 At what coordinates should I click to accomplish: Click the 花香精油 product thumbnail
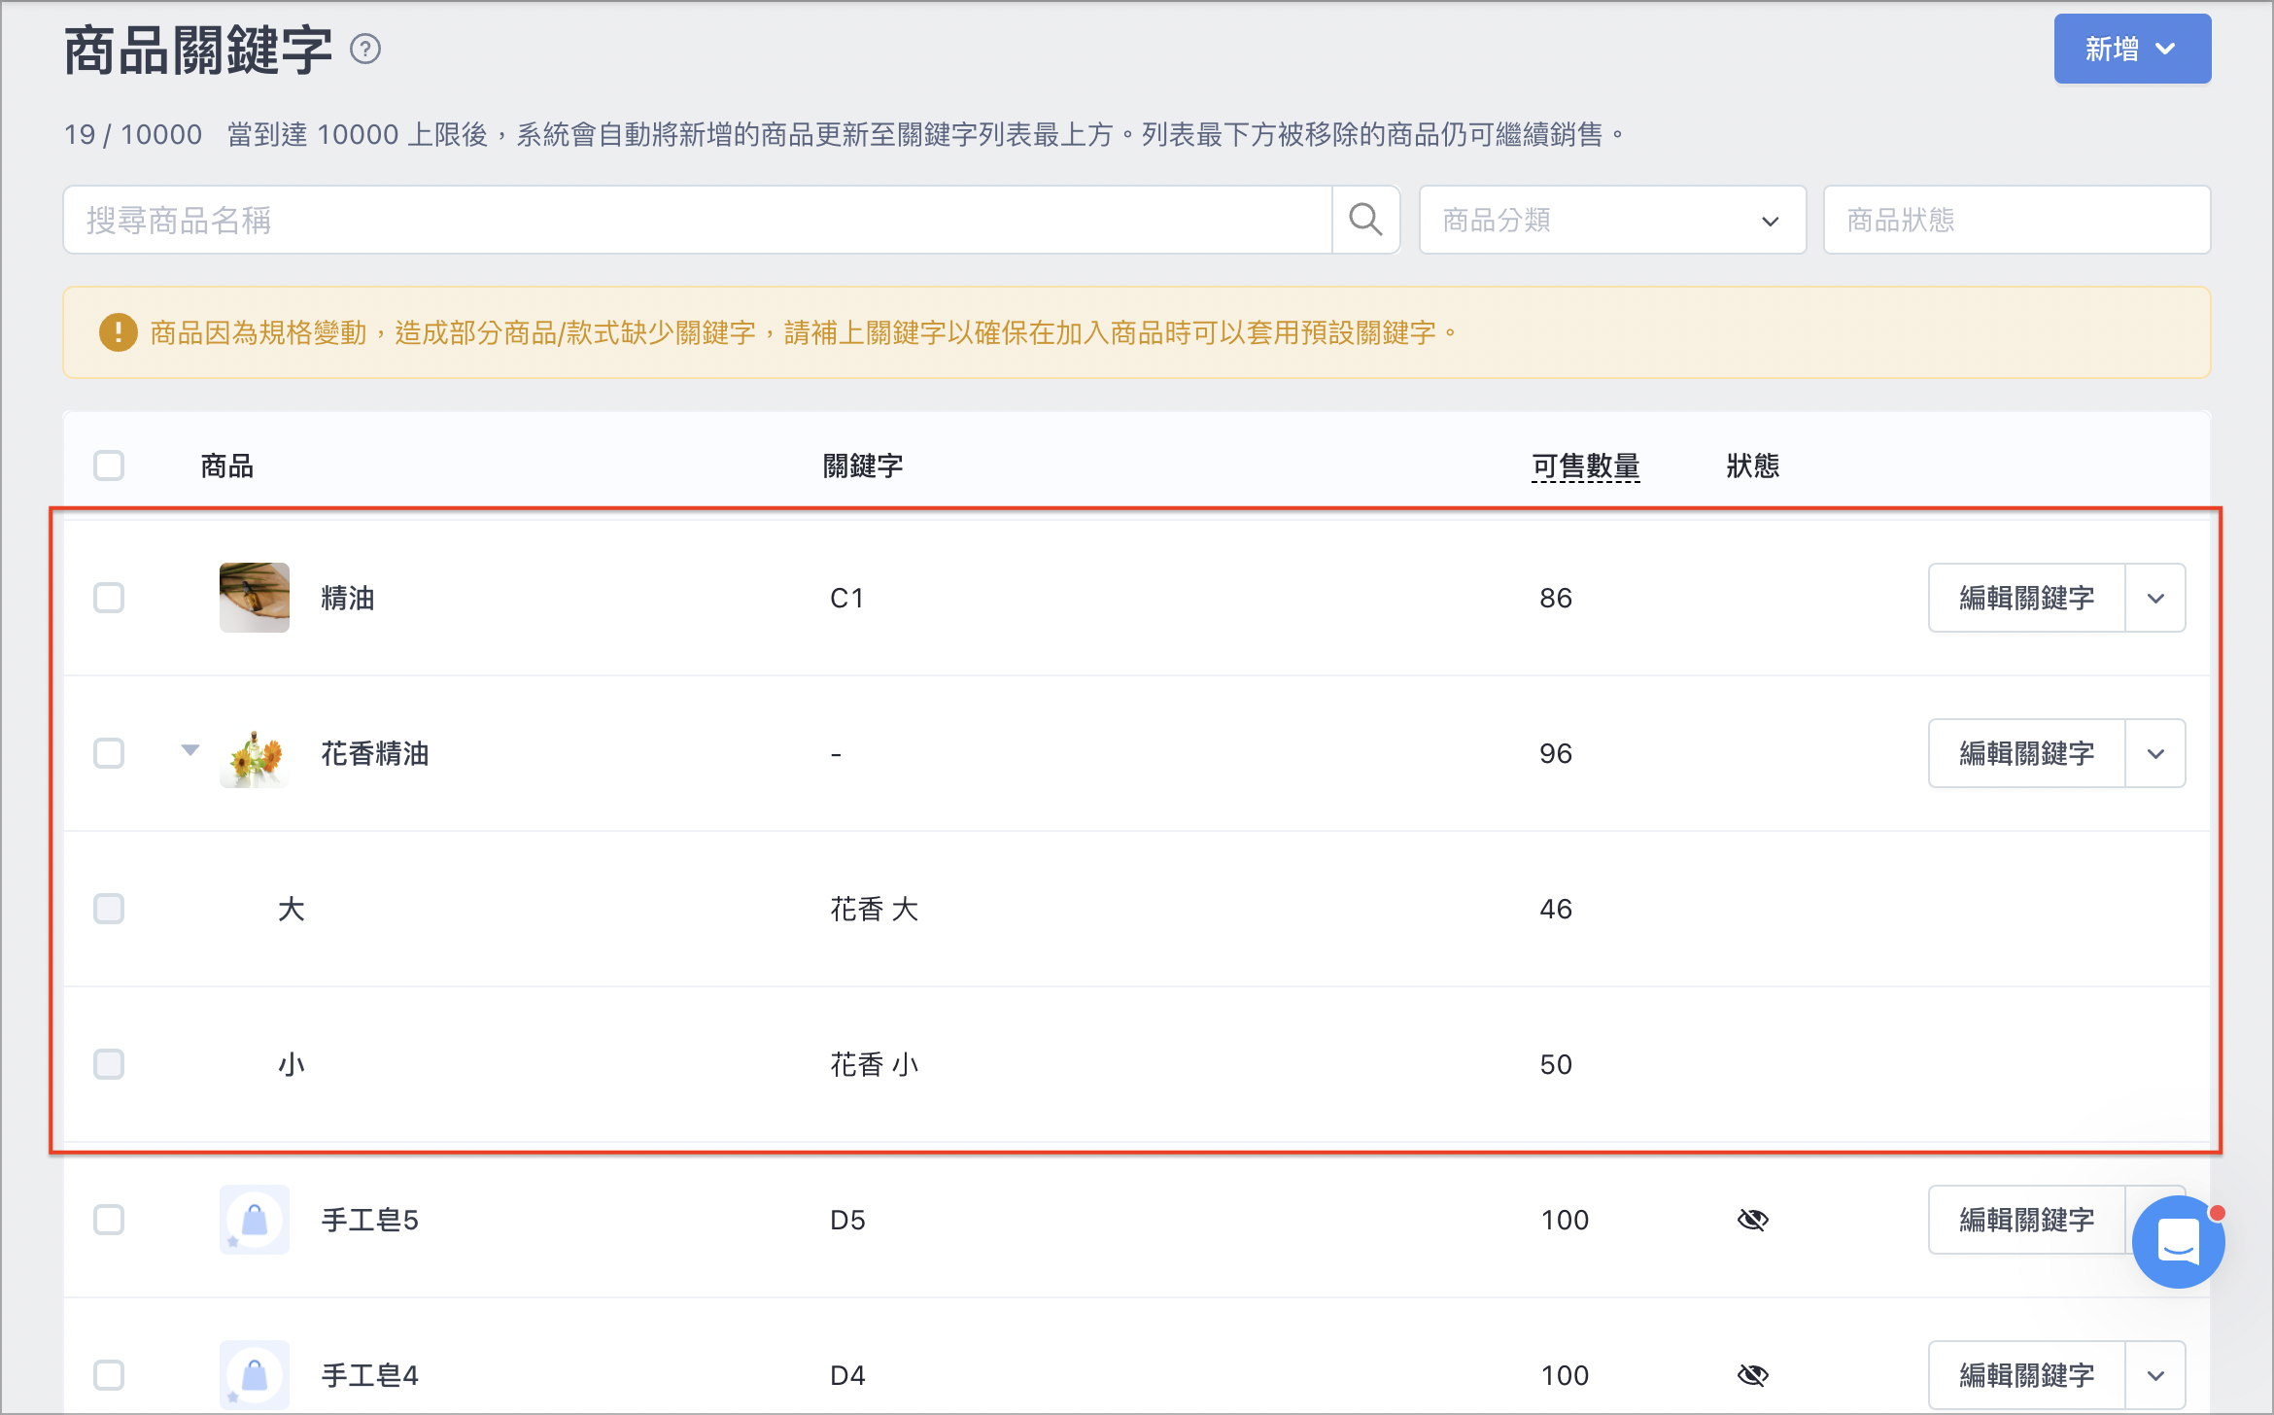[x=255, y=753]
